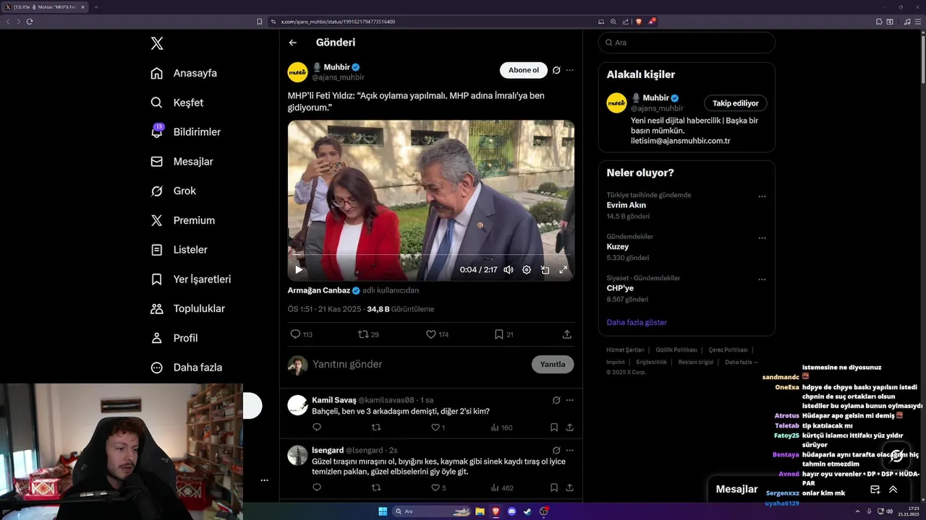
Task: Expand video to fullscreen
Action: pos(563,270)
